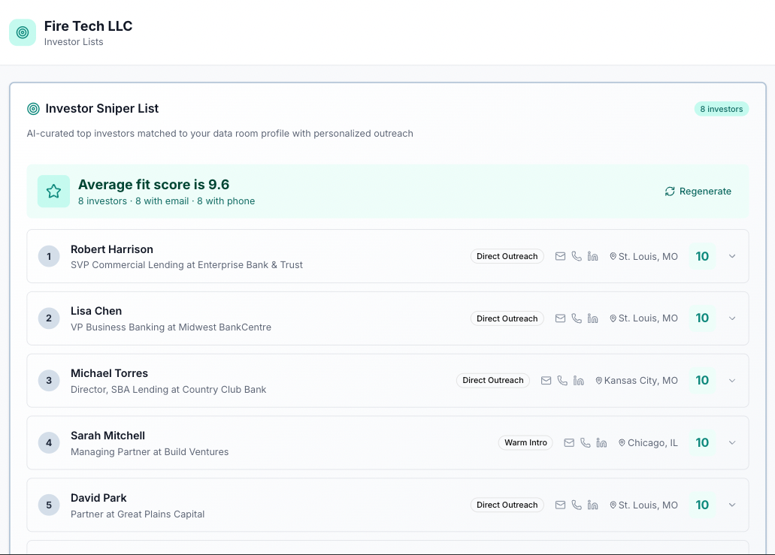
Task: Open Robert Harrison's LinkedIn icon
Action: [x=592, y=256]
